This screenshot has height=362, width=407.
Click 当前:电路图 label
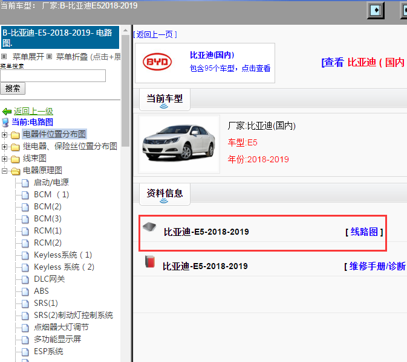coord(33,122)
